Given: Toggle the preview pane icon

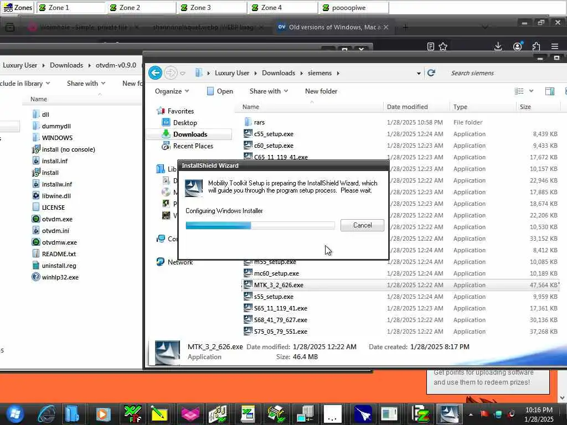Looking at the screenshot, I should tap(550, 91).
